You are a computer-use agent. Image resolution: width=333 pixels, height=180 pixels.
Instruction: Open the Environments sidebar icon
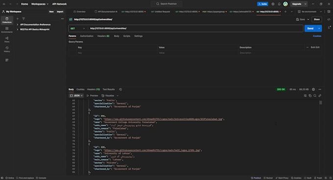pyautogui.click(x=7, y=30)
